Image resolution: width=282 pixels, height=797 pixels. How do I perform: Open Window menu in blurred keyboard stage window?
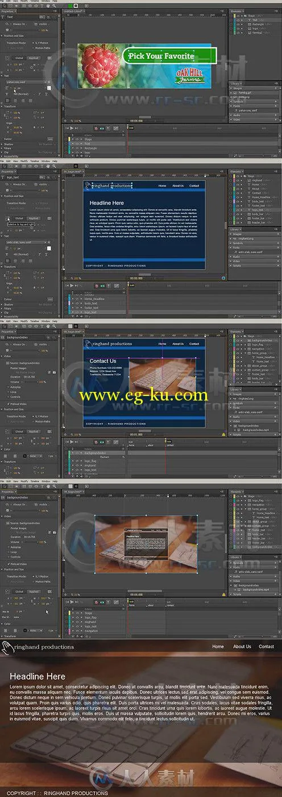coord(45,480)
